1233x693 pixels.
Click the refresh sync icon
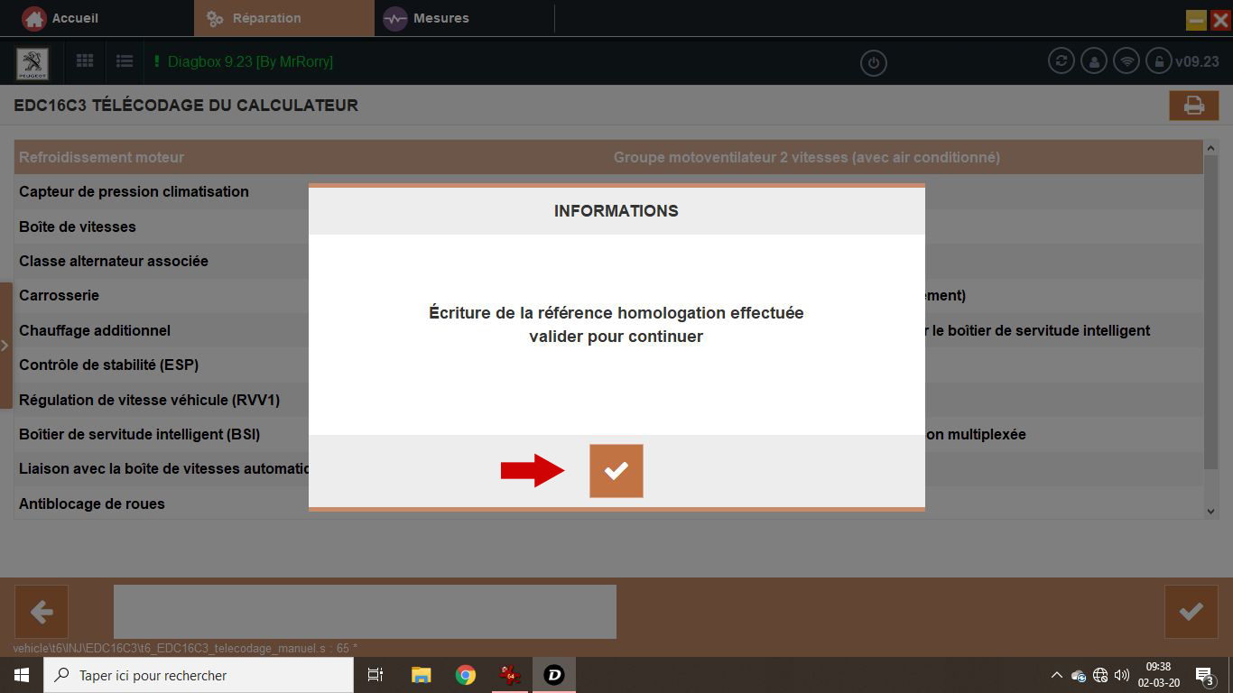pyautogui.click(x=1061, y=61)
